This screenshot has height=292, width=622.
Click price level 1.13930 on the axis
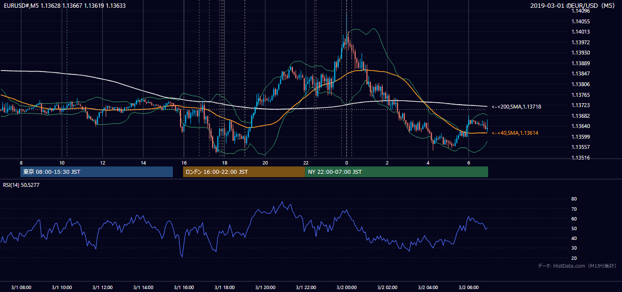(581, 53)
